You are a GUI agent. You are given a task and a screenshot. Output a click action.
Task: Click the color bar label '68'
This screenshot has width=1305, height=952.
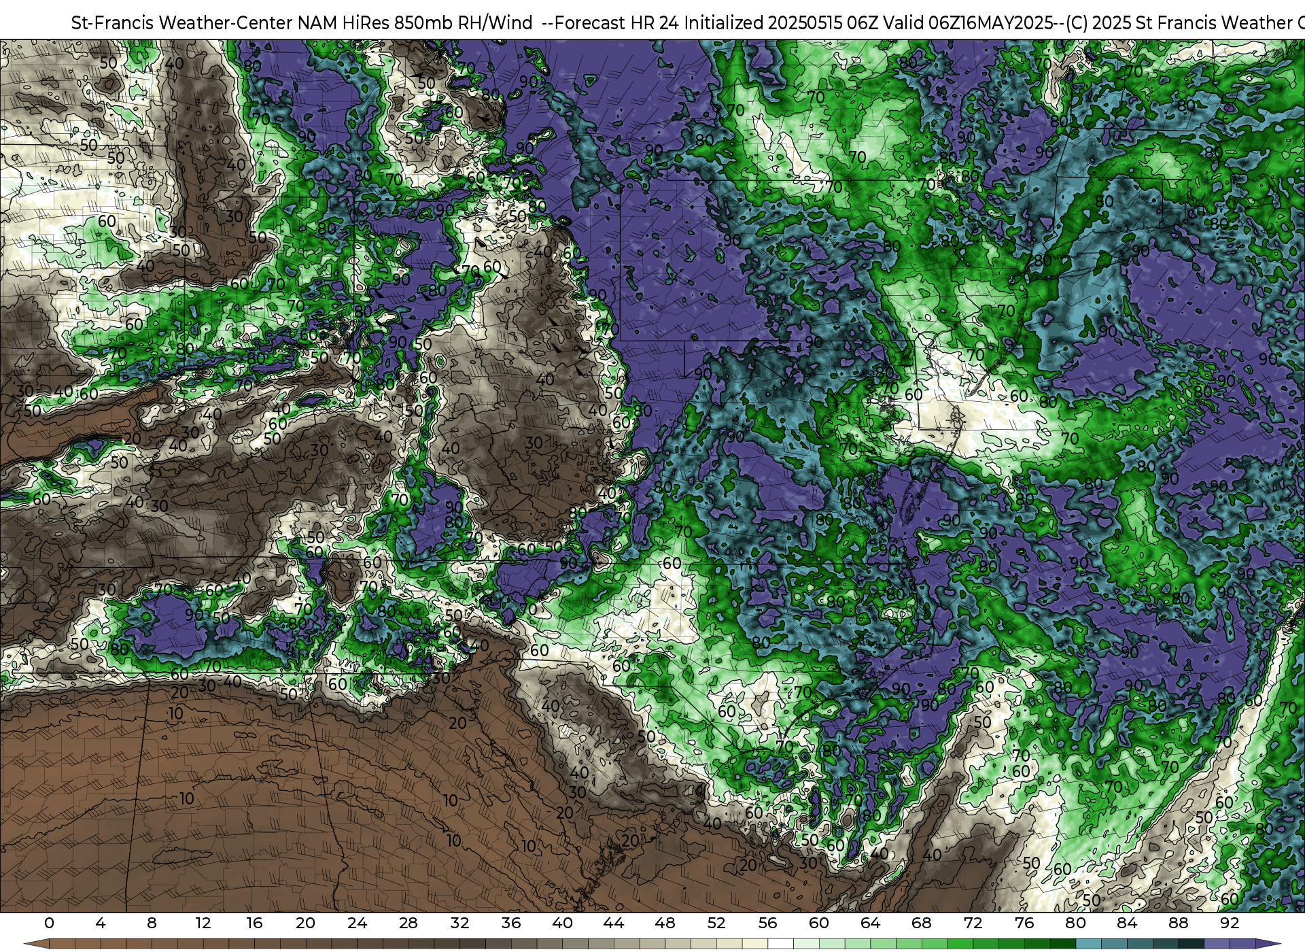[x=922, y=923]
